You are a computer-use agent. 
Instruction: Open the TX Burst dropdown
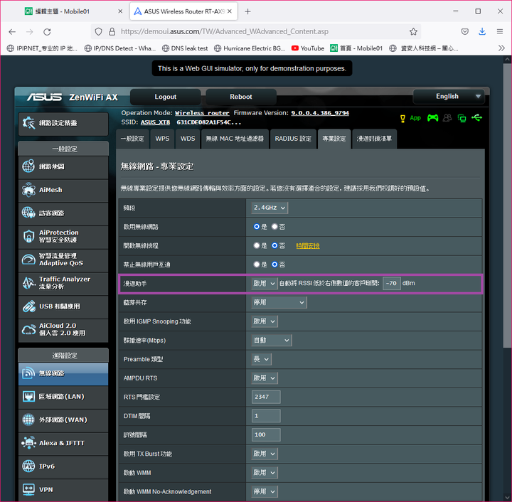click(265, 454)
